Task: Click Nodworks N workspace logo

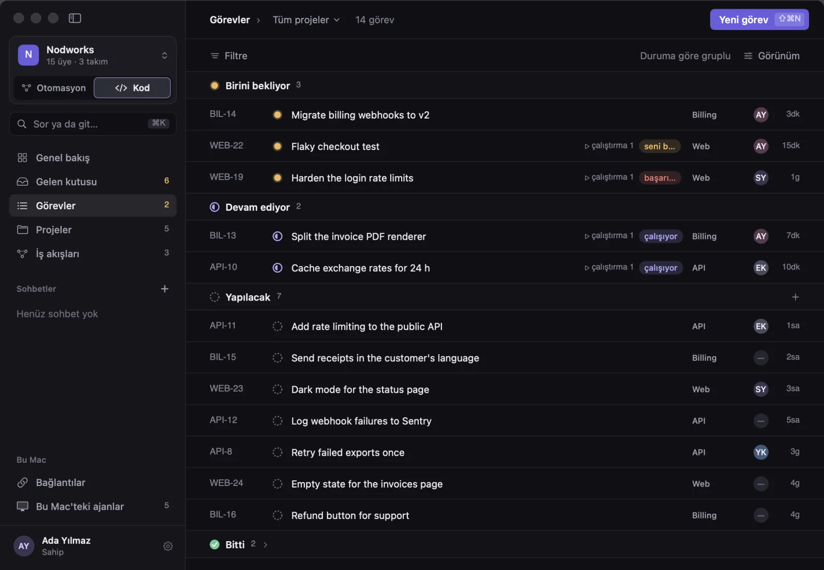Action: pos(28,55)
